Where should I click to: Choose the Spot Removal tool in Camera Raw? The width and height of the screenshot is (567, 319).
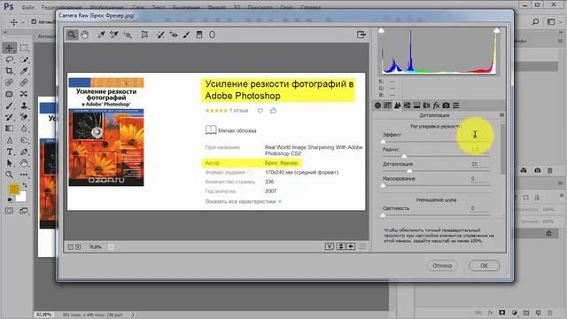(160, 35)
